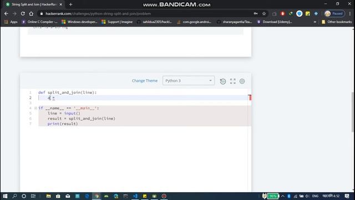
Task: Open the notification action center
Action: tap(347, 196)
